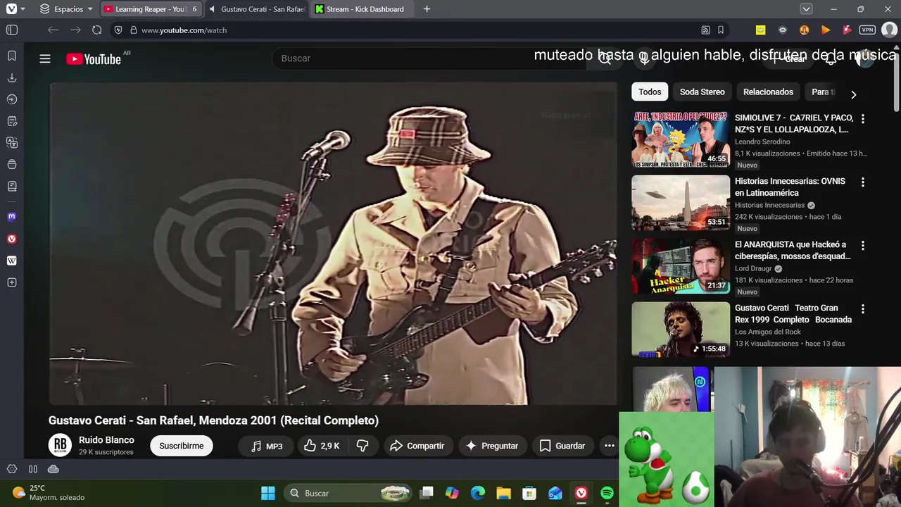Save the video with Guardar
The image size is (901, 507).
[562, 446]
